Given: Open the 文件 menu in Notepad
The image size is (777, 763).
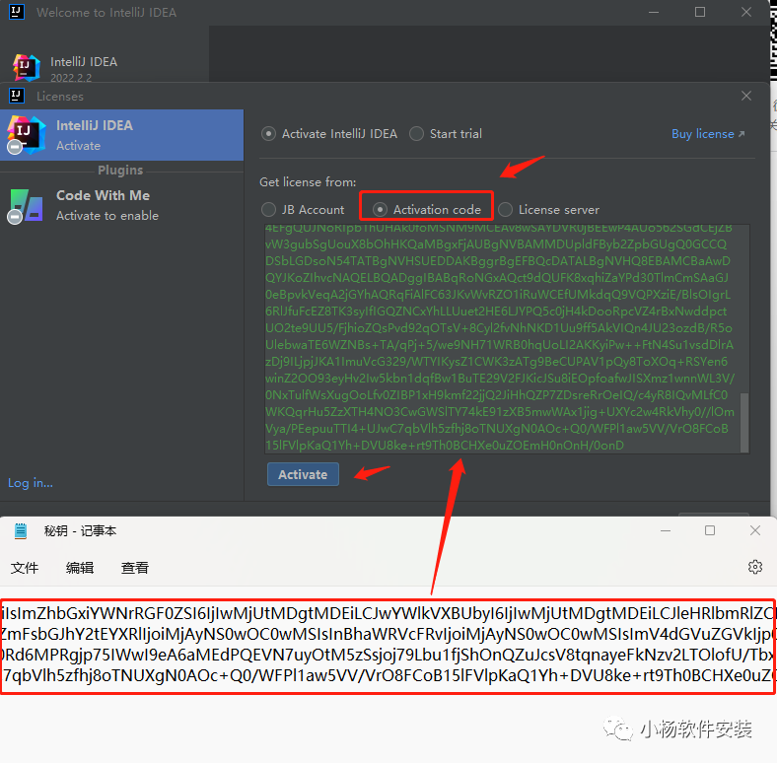Looking at the screenshot, I should click(25, 567).
